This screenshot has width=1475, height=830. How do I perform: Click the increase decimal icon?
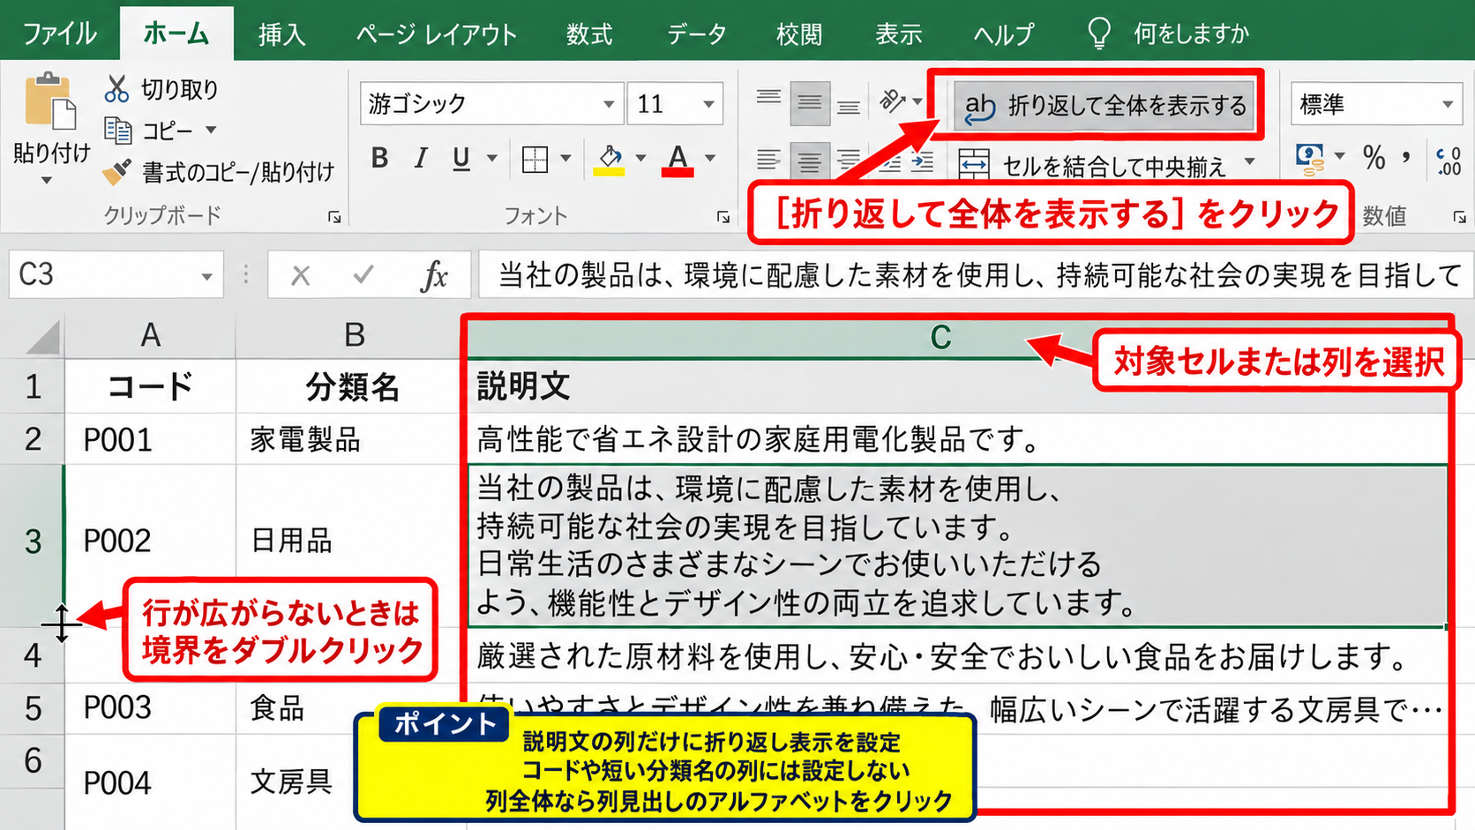pos(1449,161)
